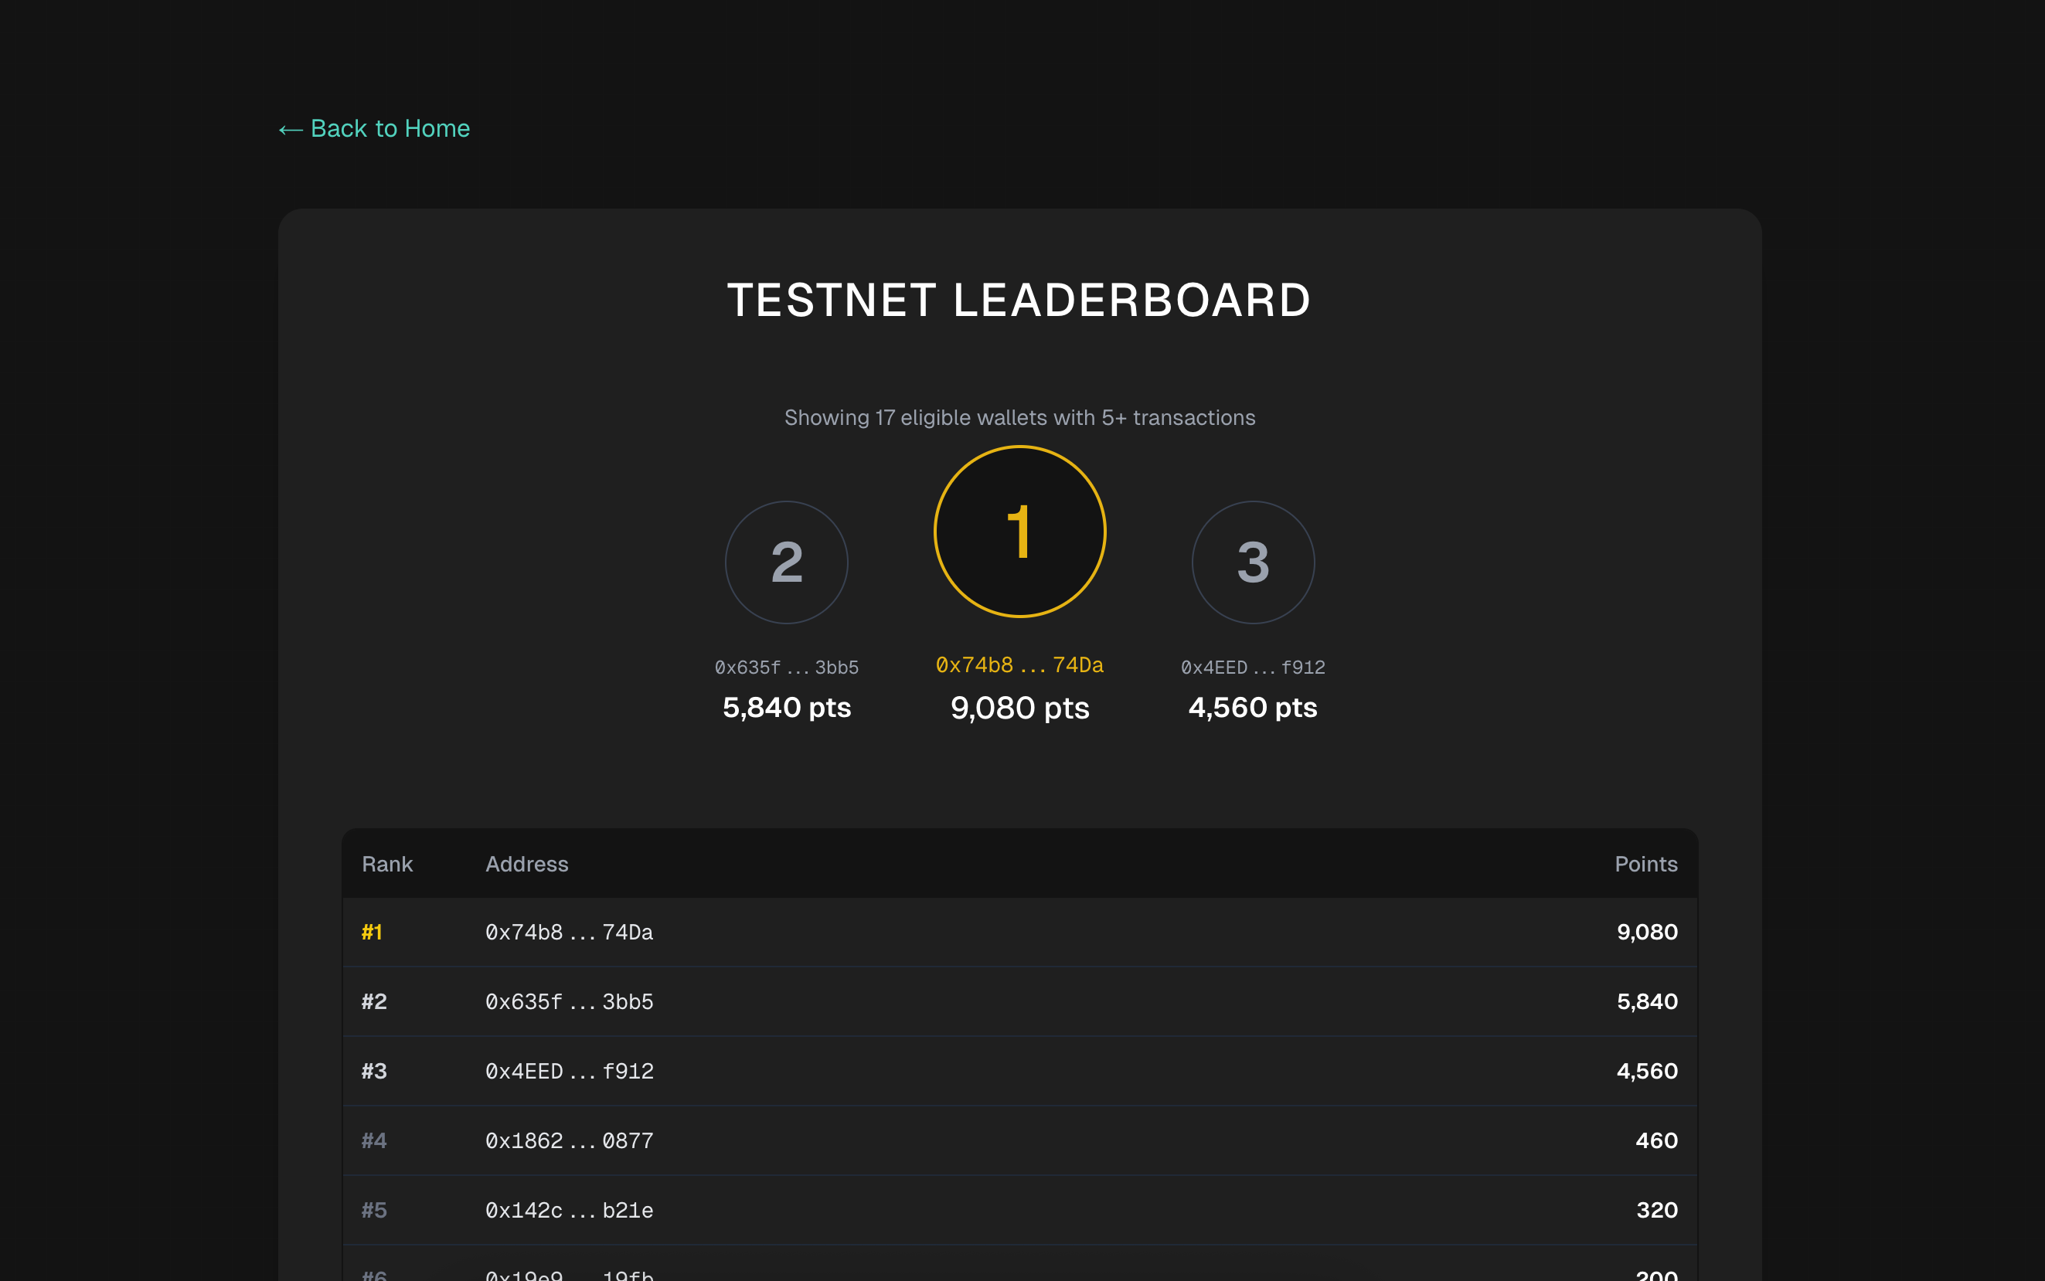Viewport: 2045px width, 1281px height.
Task: Select the #5 rank cell
Action: (374, 1210)
